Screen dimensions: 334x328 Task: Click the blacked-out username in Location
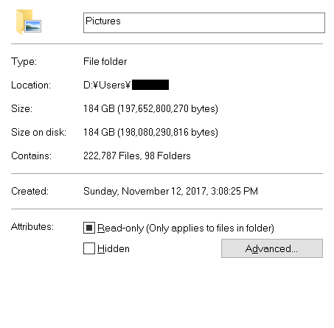(150, 85)
